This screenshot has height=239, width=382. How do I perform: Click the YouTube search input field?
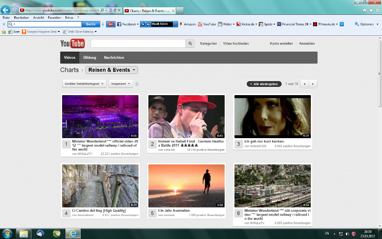tap(138, 43)
